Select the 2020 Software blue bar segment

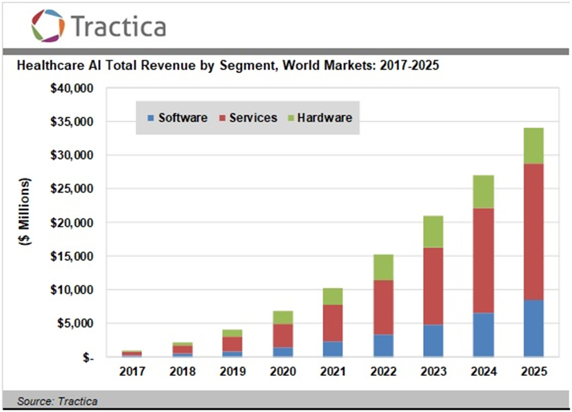point(283,352)
